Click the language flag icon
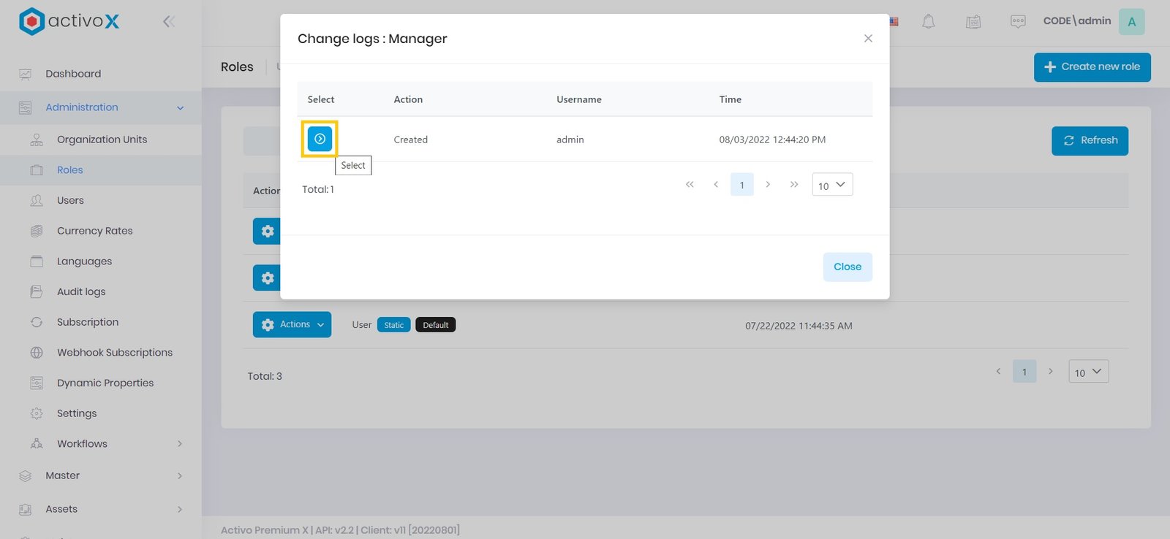The image size is (1170, 539). tap(894, 22)
